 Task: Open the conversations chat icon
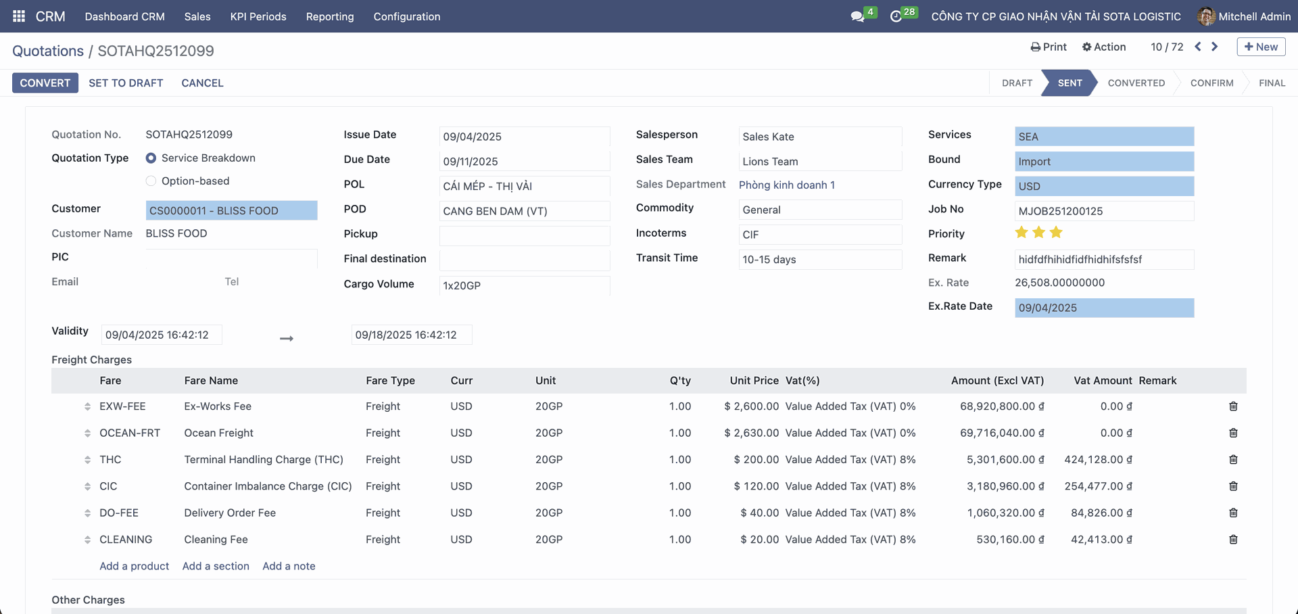pos(857,16)
